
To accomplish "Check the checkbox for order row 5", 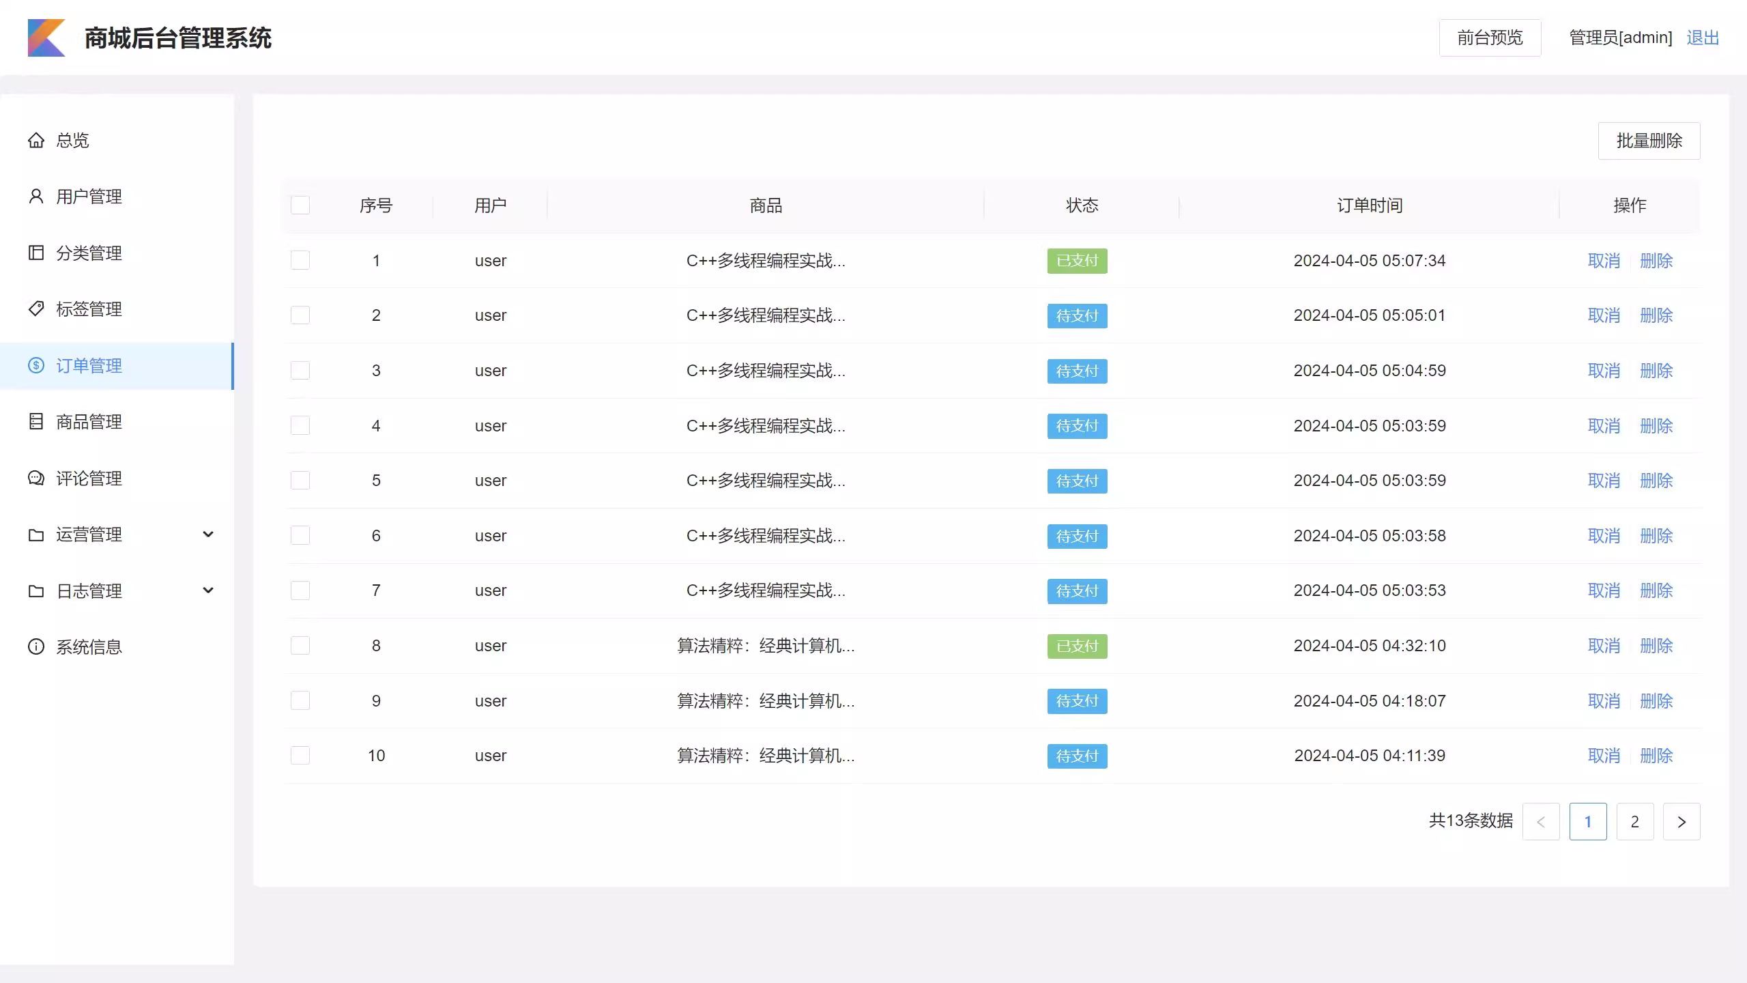I will pos(300,480).
